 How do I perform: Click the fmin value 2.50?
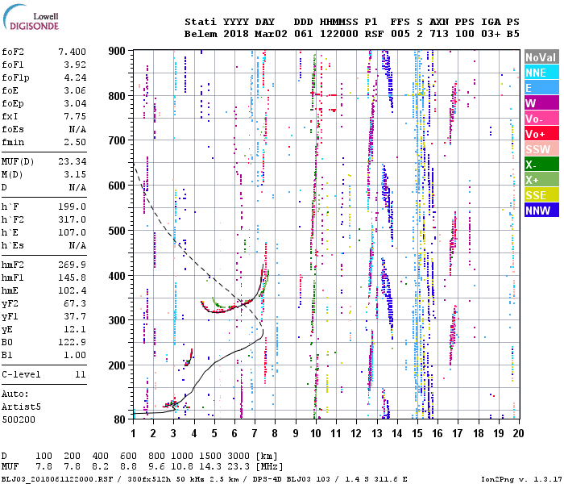click(x=75, y=142)
